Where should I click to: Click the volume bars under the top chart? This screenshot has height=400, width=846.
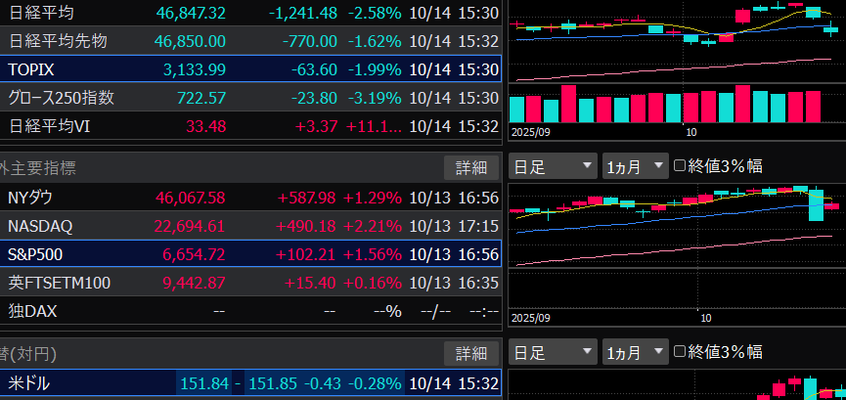(x=667, y=105)
